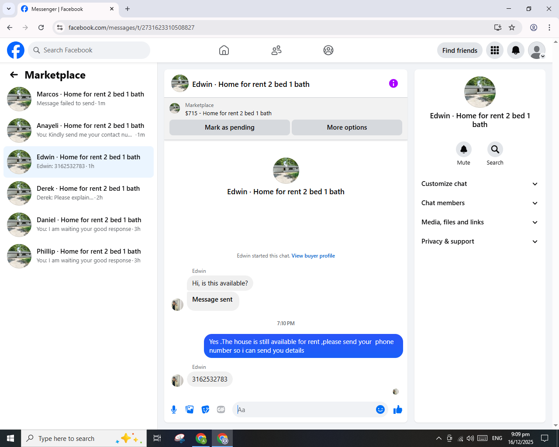Click More options button

347,127
